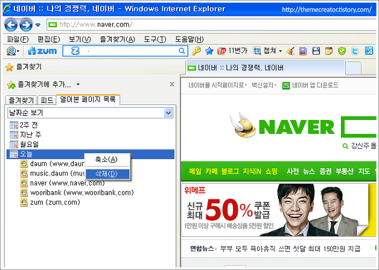Screen dimensions: 379x270
Task: Click the magnifier search icon in zum box
Action: pyautogui.click(x=182, y=51)
